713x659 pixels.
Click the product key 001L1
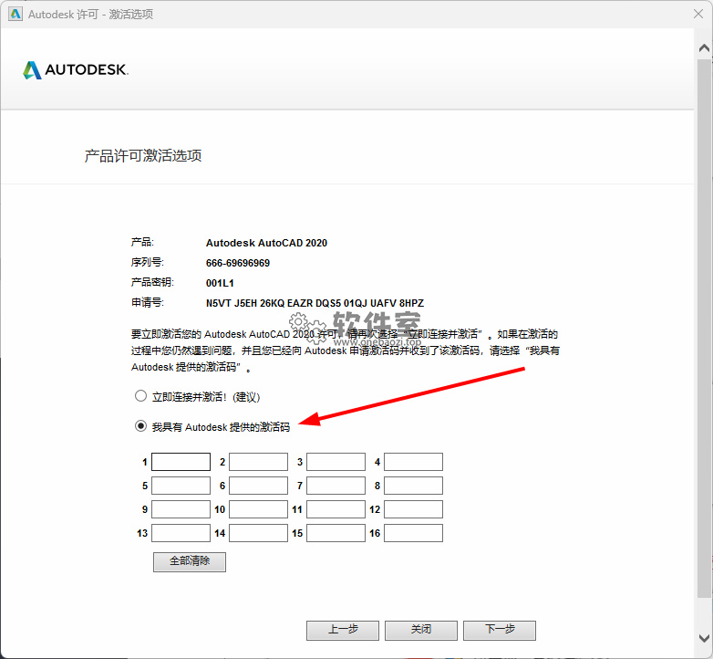tap(220, 283)
